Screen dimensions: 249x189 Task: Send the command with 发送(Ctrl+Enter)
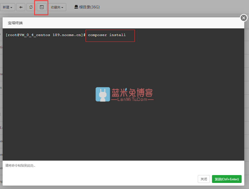coord(227,179)
